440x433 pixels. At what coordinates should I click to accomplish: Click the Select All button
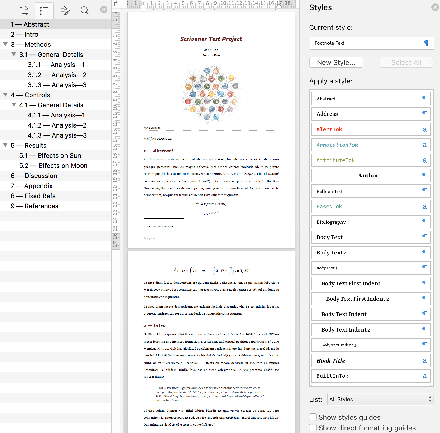click(406, 62)
